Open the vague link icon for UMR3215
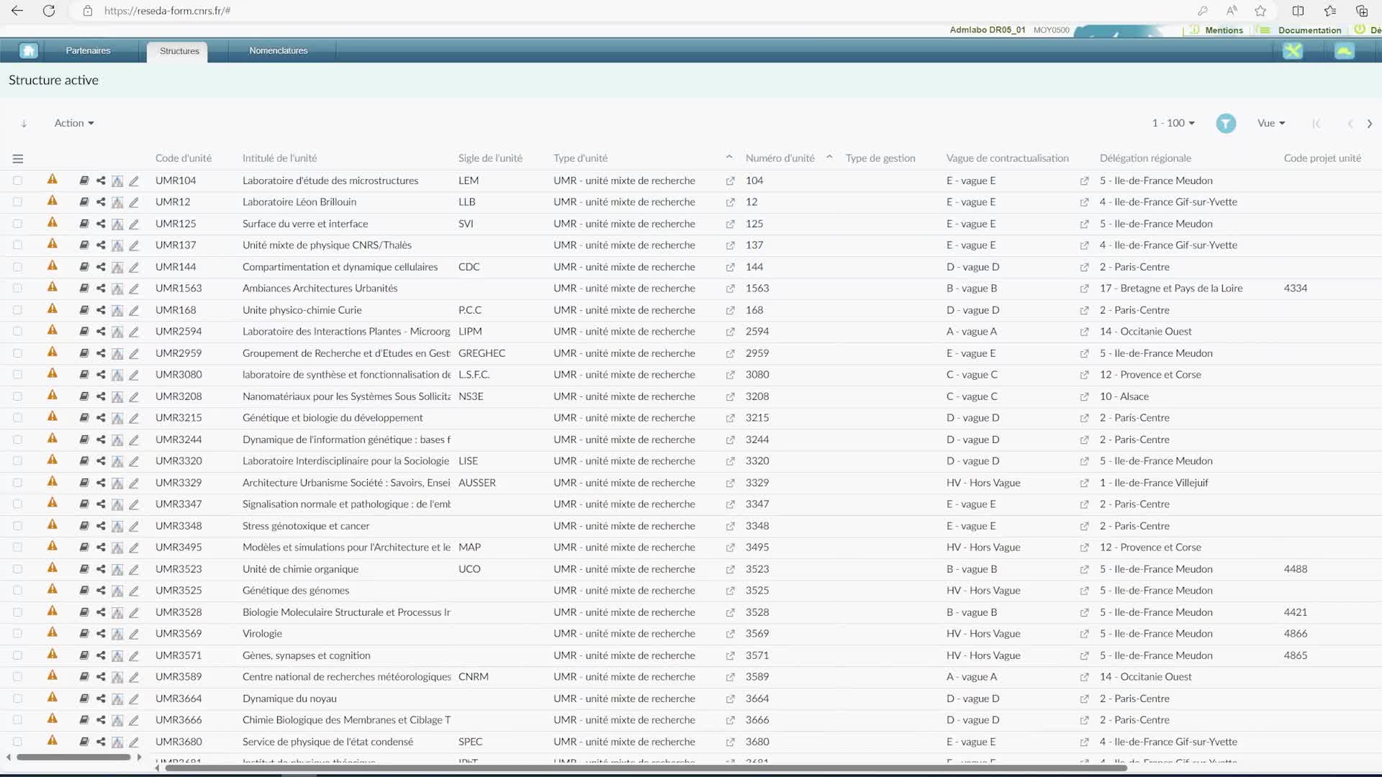 pyautogui.click(x=1084, y=418)
